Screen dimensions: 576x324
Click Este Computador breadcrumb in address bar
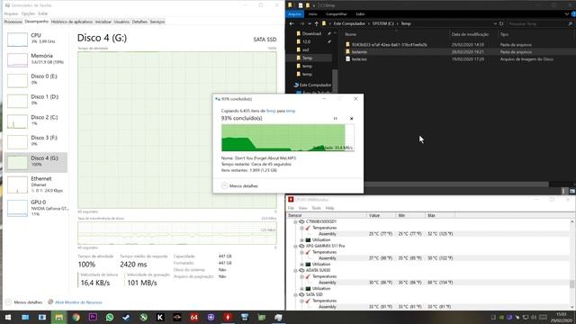point(349,23)
